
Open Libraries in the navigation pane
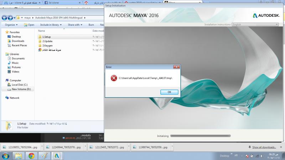point(14,54)
